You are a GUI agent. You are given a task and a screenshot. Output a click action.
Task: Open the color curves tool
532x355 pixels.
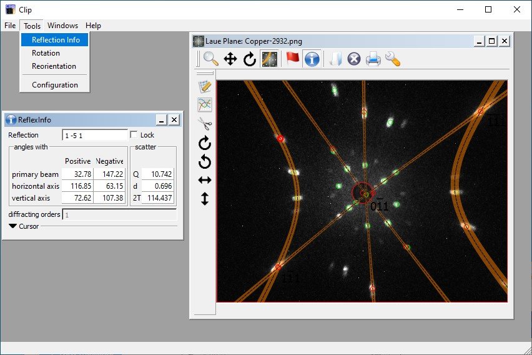pos(205,104)
